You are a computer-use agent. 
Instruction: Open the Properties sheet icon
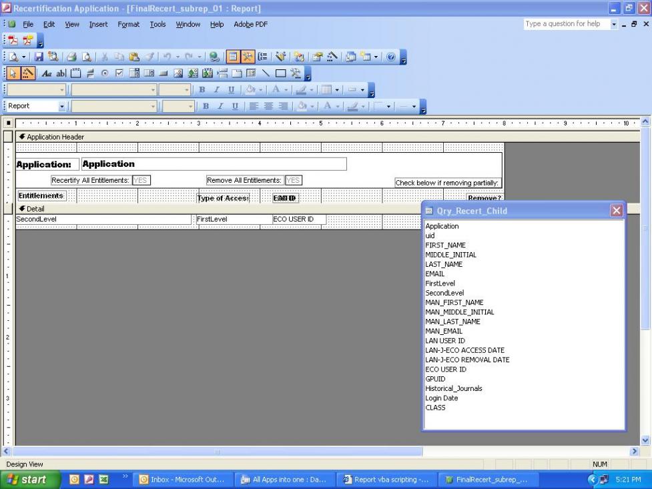(x=318, y=57)
